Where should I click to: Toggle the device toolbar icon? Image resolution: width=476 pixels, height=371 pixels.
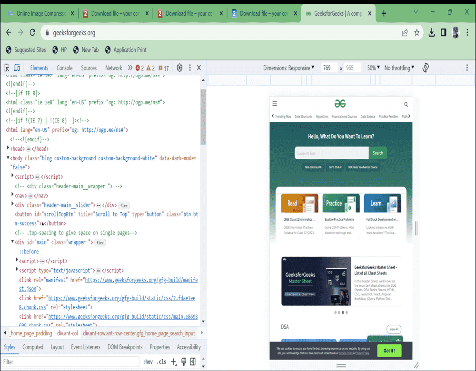click(x=17, y=68)
